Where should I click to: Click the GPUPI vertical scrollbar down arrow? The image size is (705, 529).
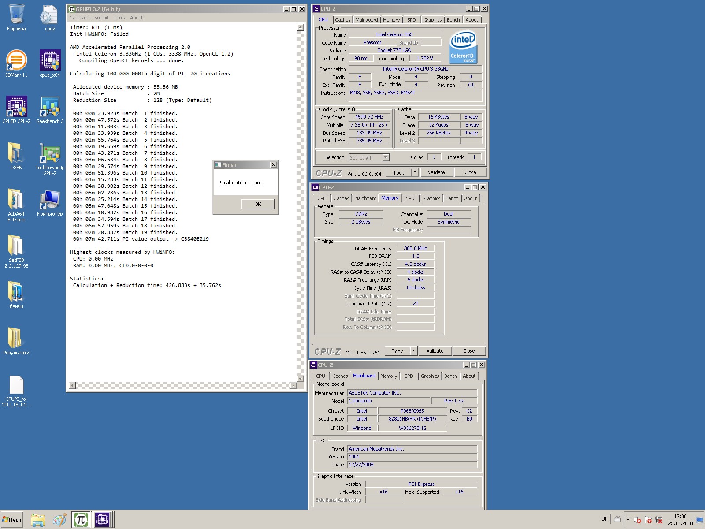pyautogui.click(x=301, y=379)
